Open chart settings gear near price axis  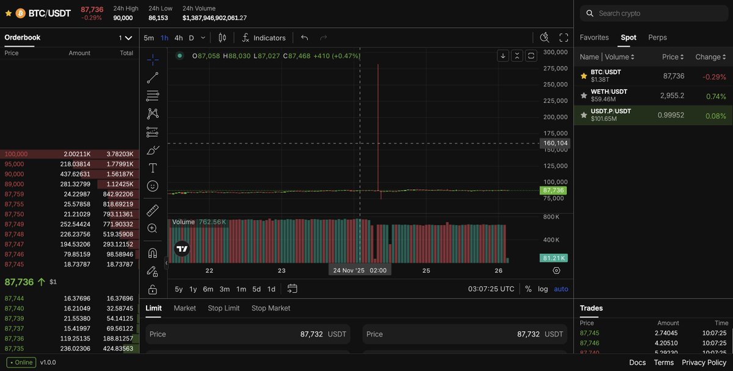(x=556, y=270)
